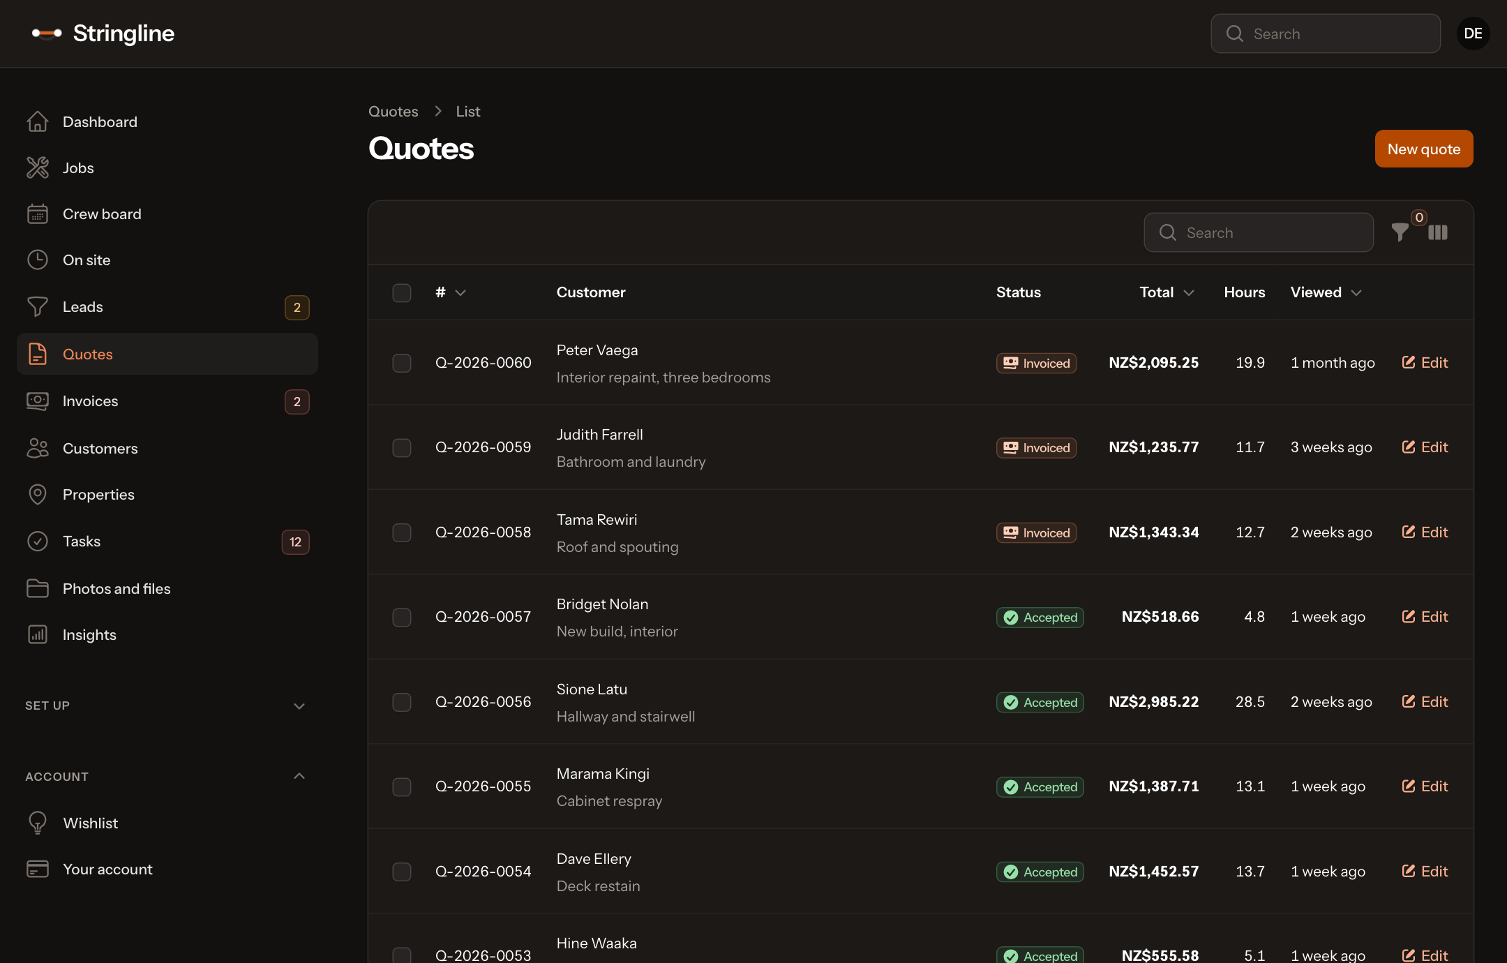Click the Stringline logo icon
Image resolution: width=1507 pixels, height=963 pixels.
47,33
